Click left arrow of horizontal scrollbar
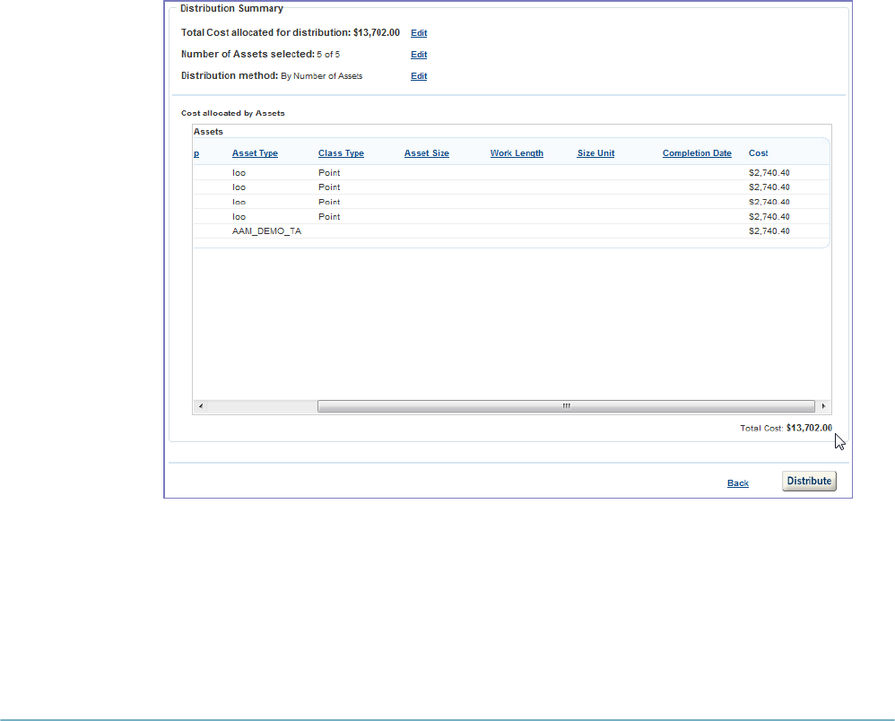This screenshot has width=895, height=721. tap(200, 406)
